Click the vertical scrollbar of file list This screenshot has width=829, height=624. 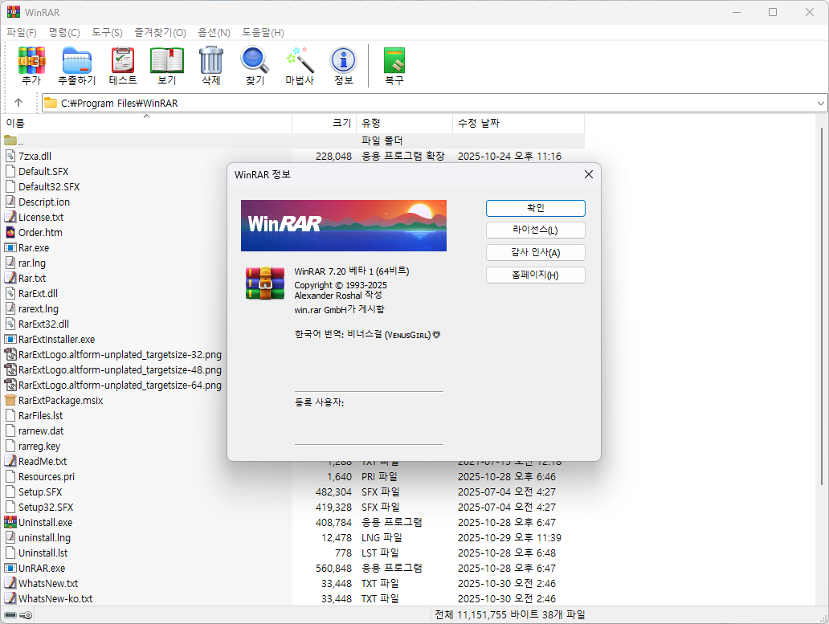coord(821,307)
